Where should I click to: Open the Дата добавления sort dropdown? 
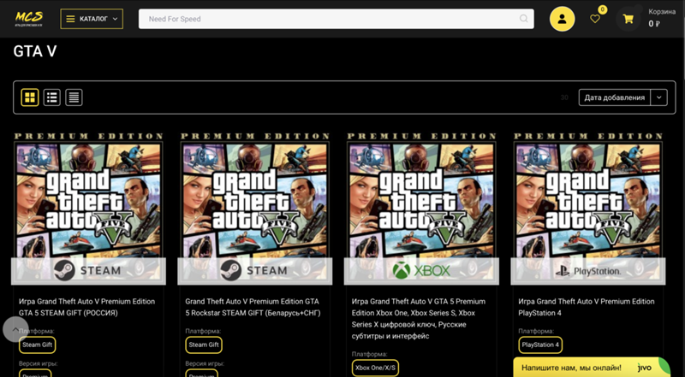point(614,97)
